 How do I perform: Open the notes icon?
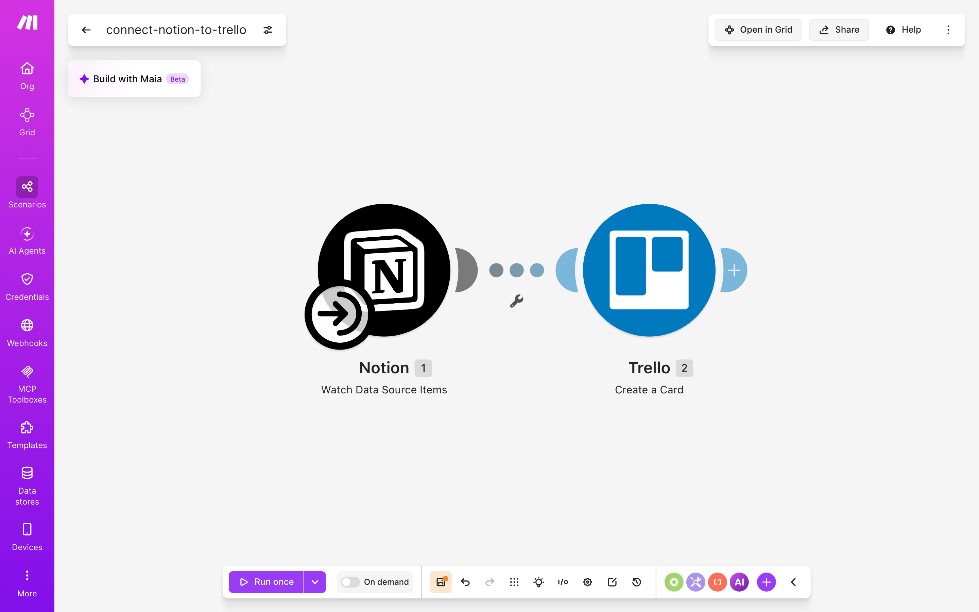pyautogui.click(x=612, y=582)
